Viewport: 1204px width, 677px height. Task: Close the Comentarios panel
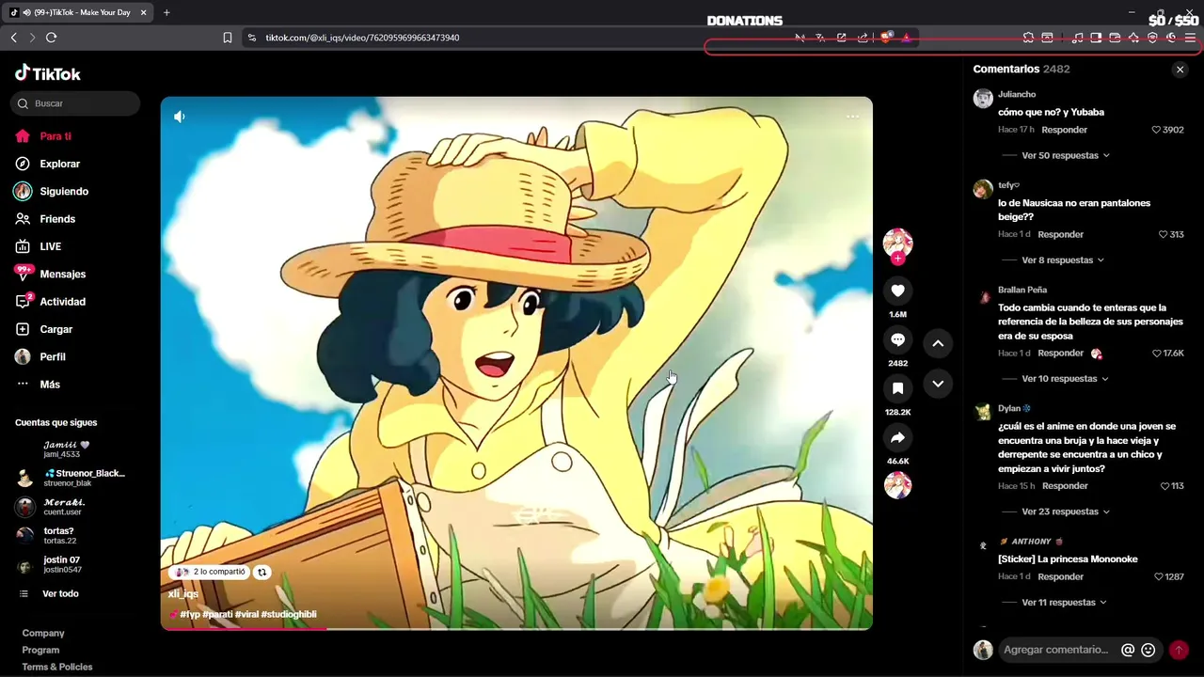(x=1180, y=70)
